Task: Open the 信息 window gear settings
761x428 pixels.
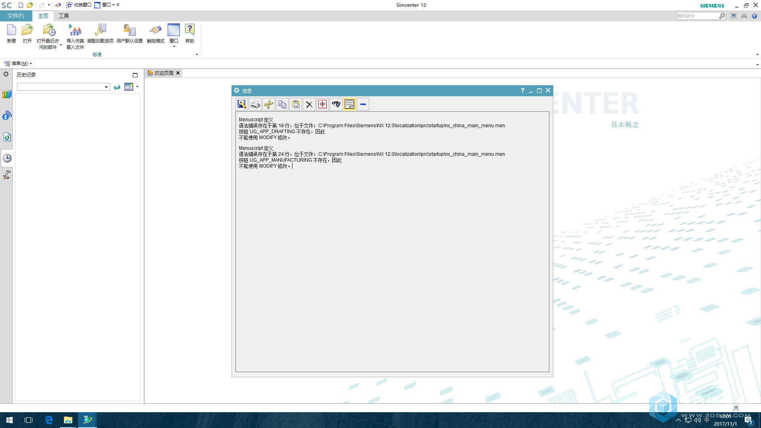Action: pos(237,90)
